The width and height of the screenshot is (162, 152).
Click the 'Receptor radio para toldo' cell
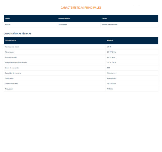[x=109, y=24]
